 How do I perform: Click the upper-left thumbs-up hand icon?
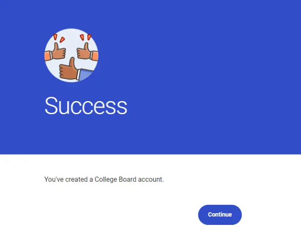click(59, 51)
